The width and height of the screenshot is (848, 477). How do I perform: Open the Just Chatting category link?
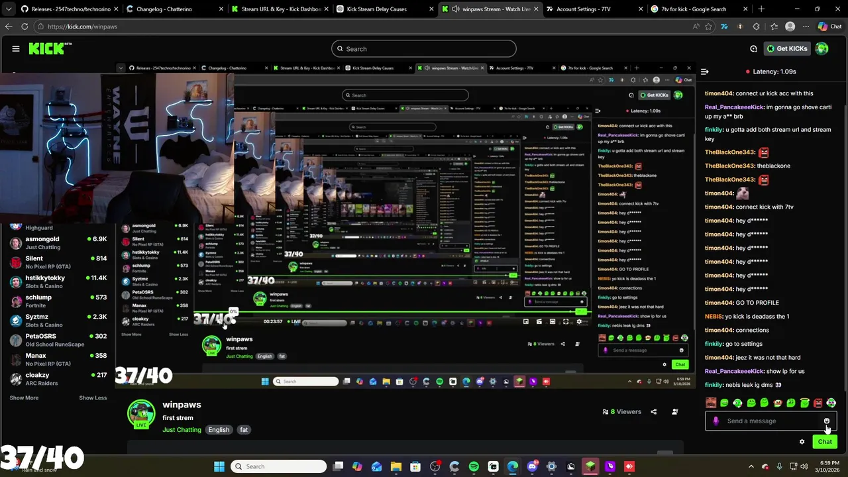tap(182, 430)
